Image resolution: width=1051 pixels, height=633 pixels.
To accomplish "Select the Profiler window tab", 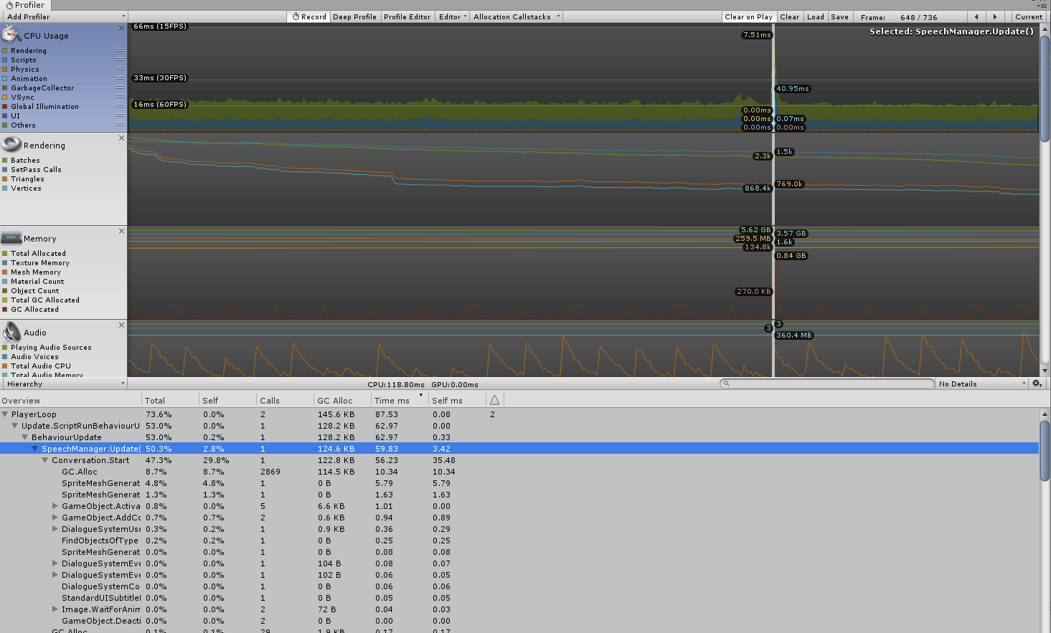I will pos(25,5).
